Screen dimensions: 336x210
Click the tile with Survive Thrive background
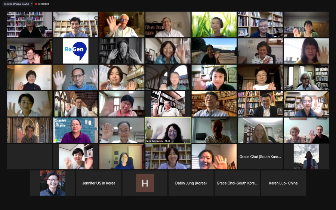[75, 130]
